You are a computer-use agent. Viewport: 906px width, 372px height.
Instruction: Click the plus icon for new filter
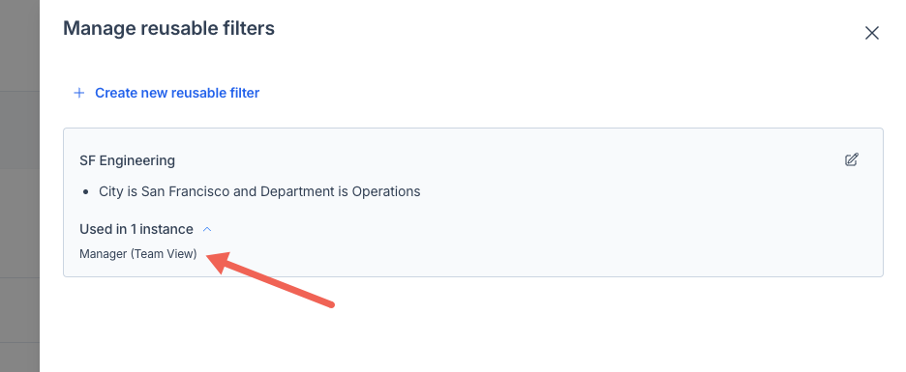pos(79,93)
